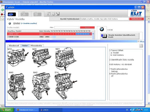Click the copy pages toolbar icon
150x112 pixels.
click(x=53, y=14)
